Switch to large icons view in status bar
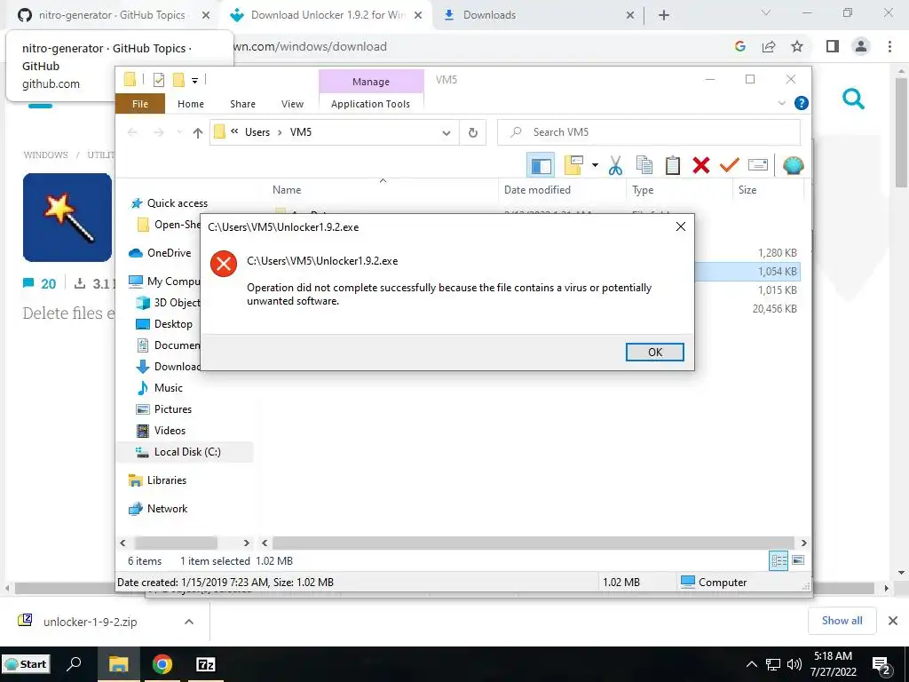Viewport: 909px width, 682px height. (798, 561)
